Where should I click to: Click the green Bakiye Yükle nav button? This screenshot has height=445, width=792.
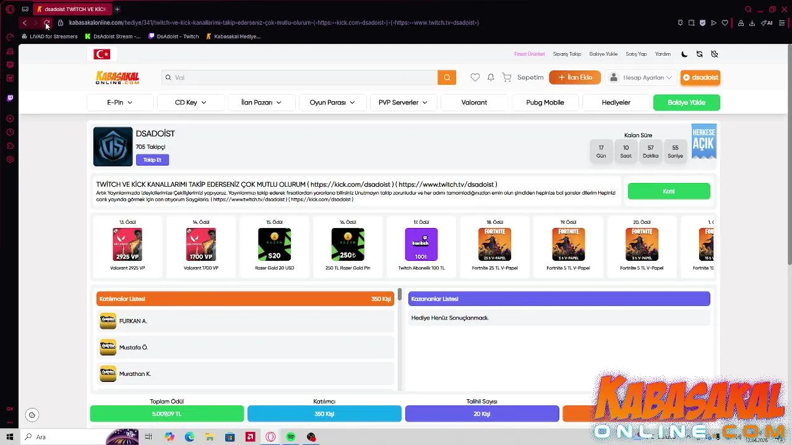(x=687, y=103)
